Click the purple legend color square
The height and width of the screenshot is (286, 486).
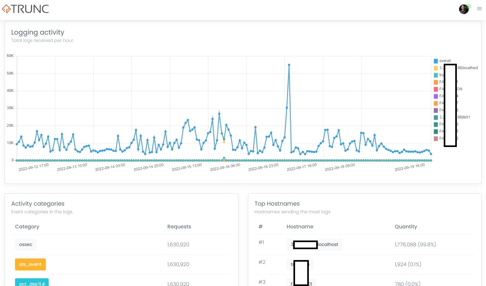436,96
